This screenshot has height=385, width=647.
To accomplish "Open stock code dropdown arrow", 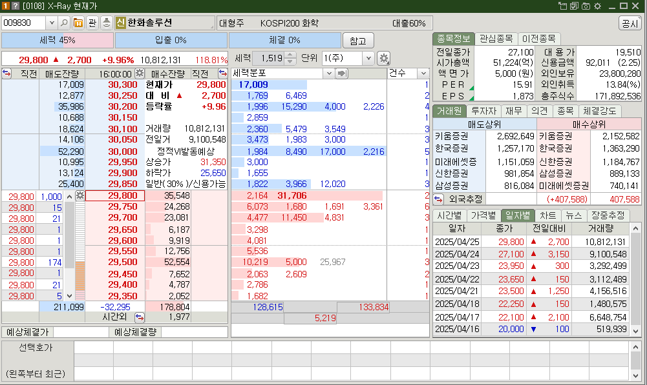I will (52, 23).
